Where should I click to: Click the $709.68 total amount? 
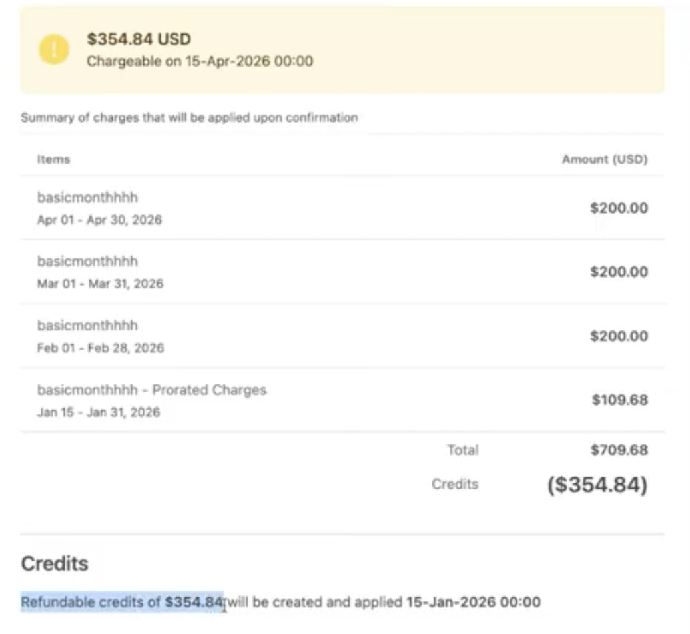[619, 450]
